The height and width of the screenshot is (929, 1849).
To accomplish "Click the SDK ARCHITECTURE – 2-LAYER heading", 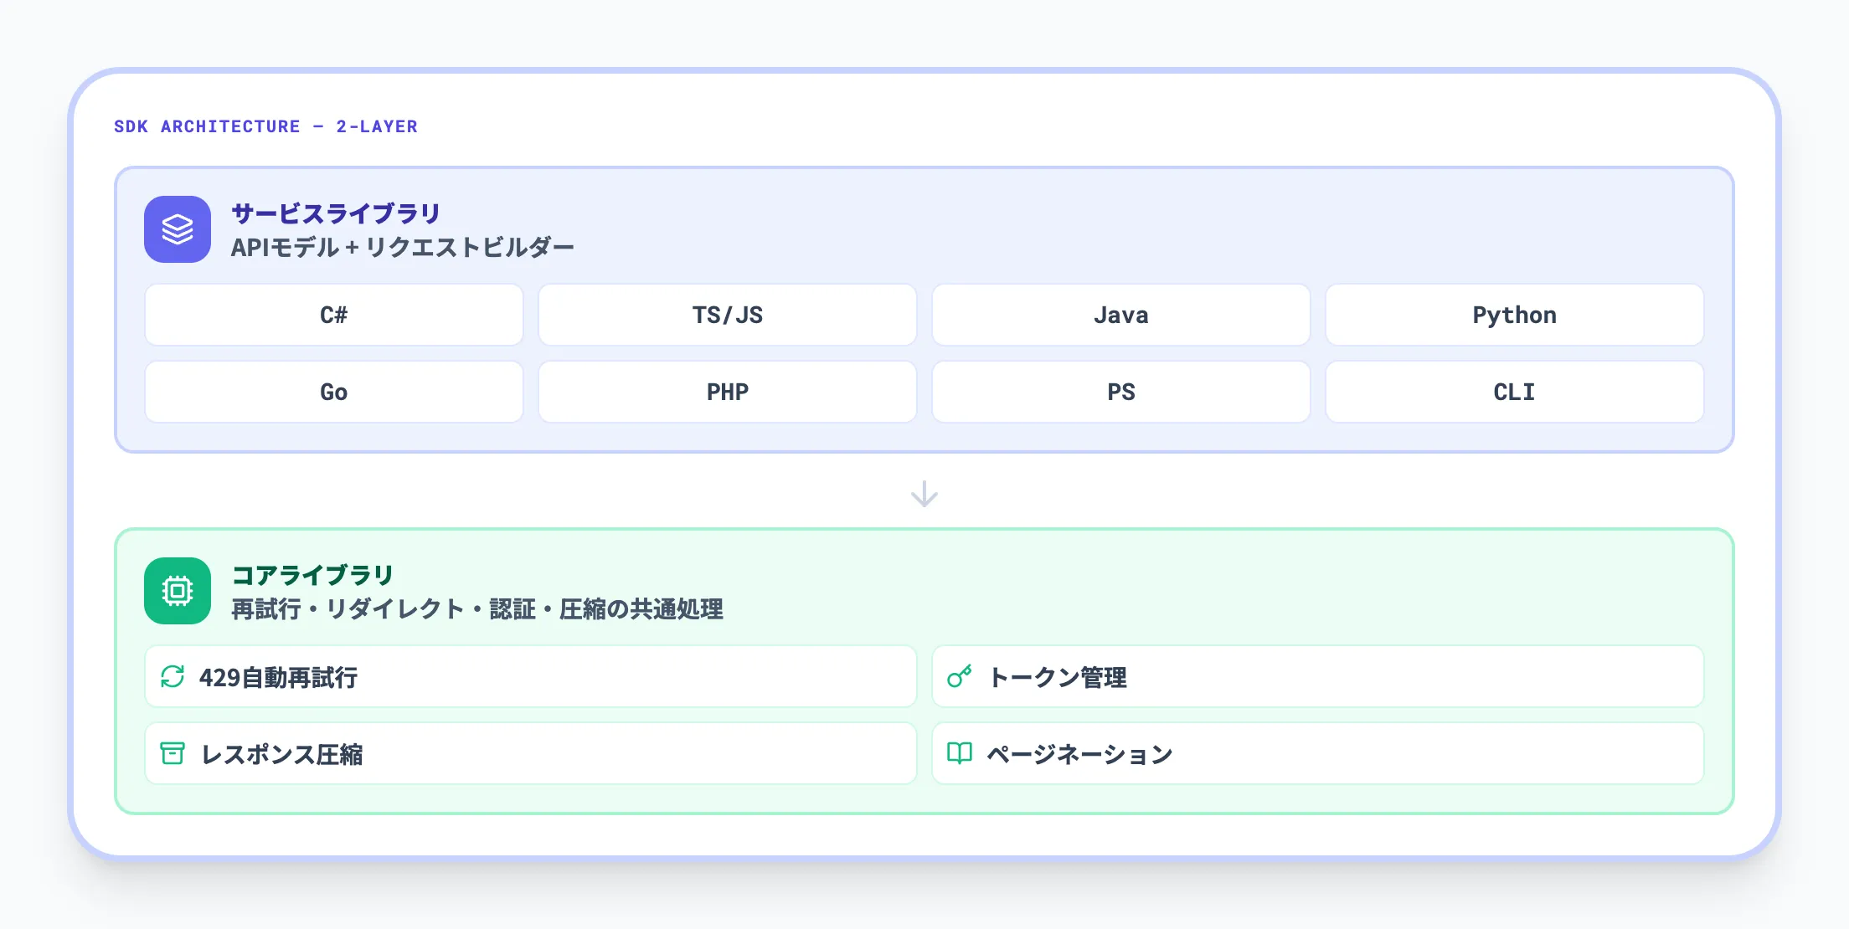I will point(266,126).
